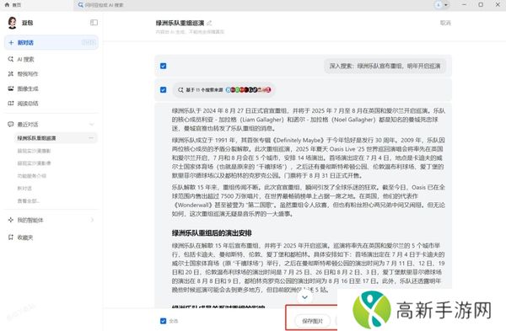Maximize the Doubao window

click(x=481, y=5)
